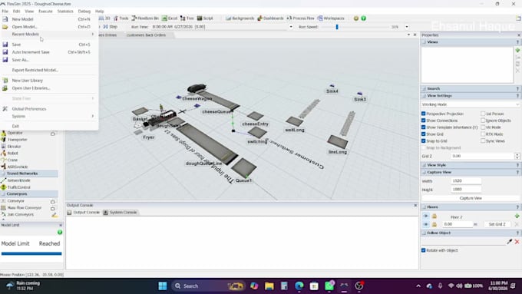Enable the 1st Person checkbox

point(483,114)
